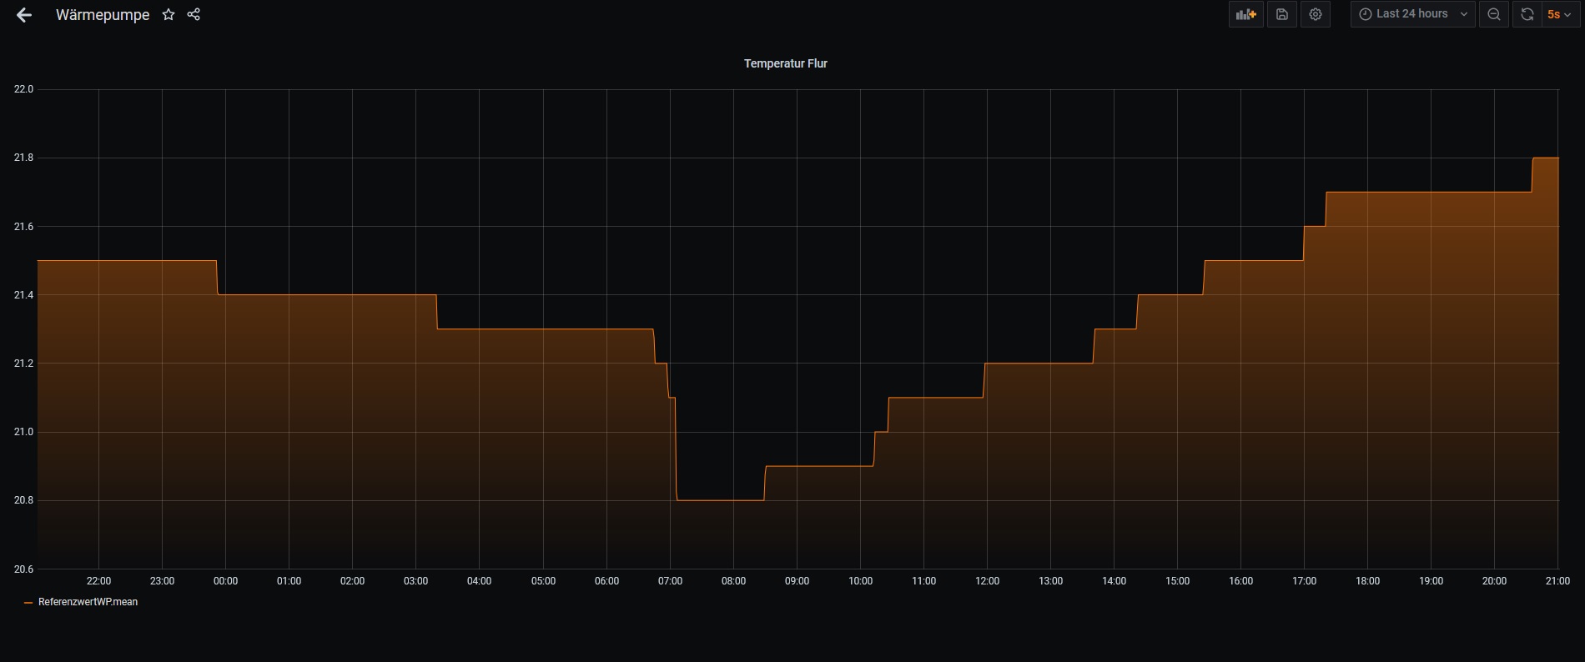Click the orange legend color line
1585x662 pixels.
pyautogui.click(x=29, y=602)
